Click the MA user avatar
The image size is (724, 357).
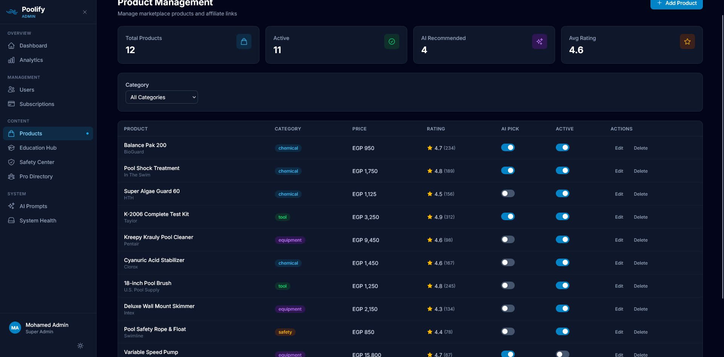point(15,328)
